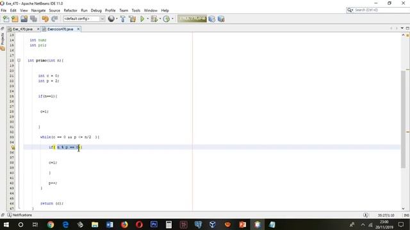Build the project with hammer icon
410x230 pixels.
(123, 19)
